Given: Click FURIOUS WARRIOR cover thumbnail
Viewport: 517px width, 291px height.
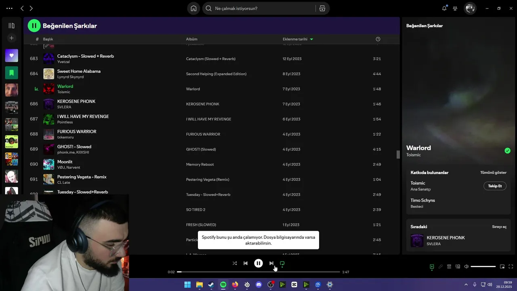Looking at the screenshot, I should 48,134.
